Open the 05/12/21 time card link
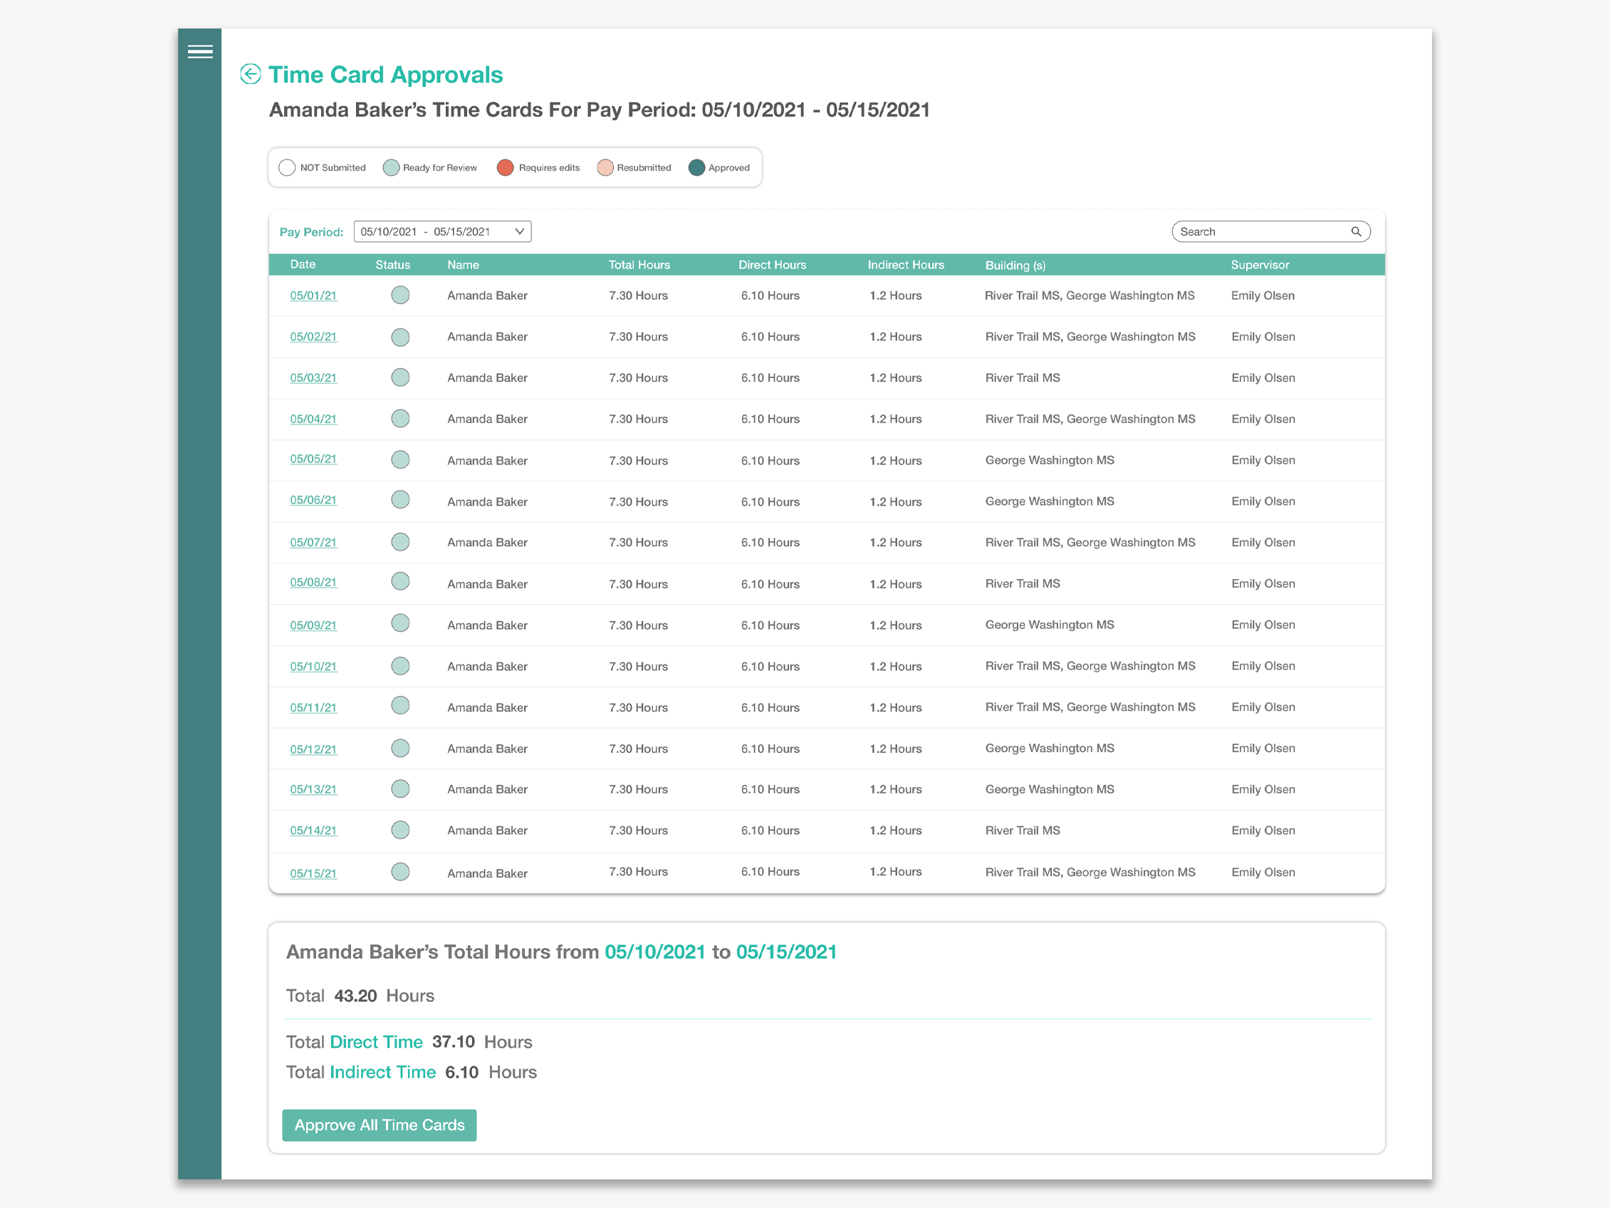 314,749
